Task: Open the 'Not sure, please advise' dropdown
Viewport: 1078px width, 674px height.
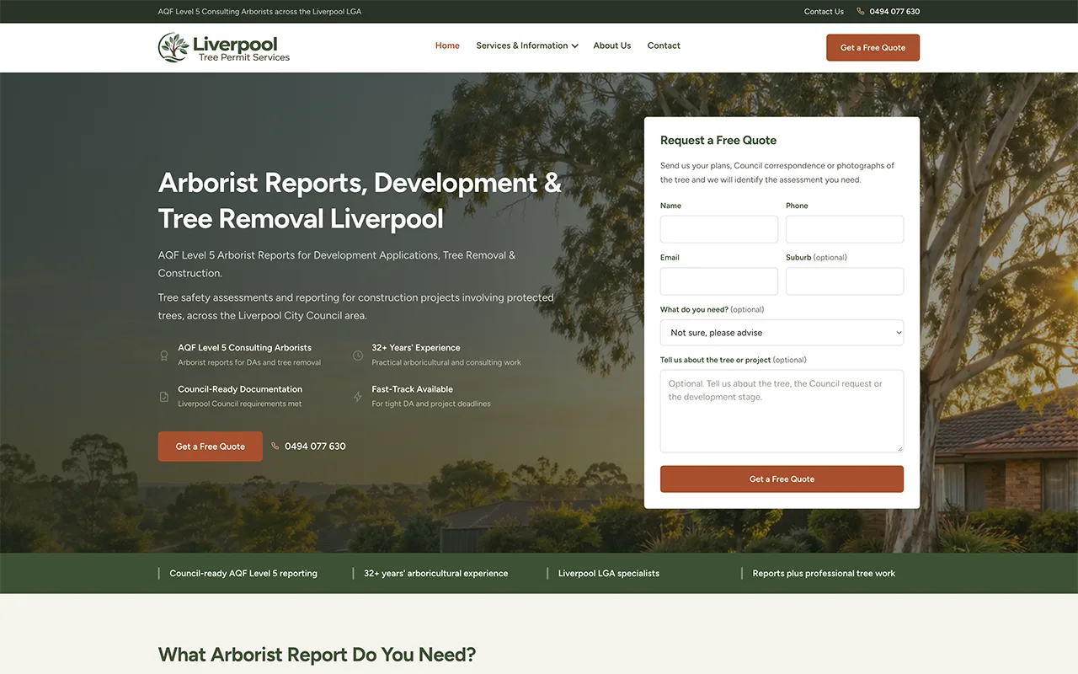Action: coord(782,333)
